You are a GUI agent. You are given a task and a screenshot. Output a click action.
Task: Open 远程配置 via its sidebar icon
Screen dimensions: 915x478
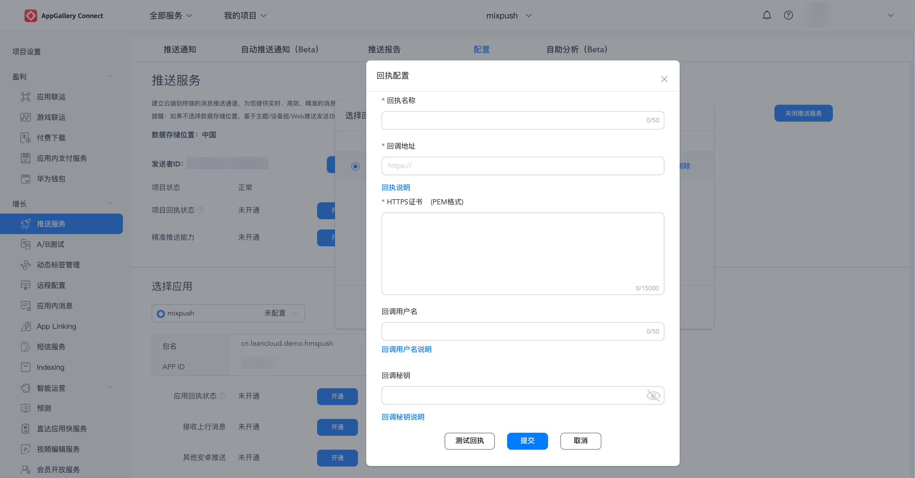point(25,285)
